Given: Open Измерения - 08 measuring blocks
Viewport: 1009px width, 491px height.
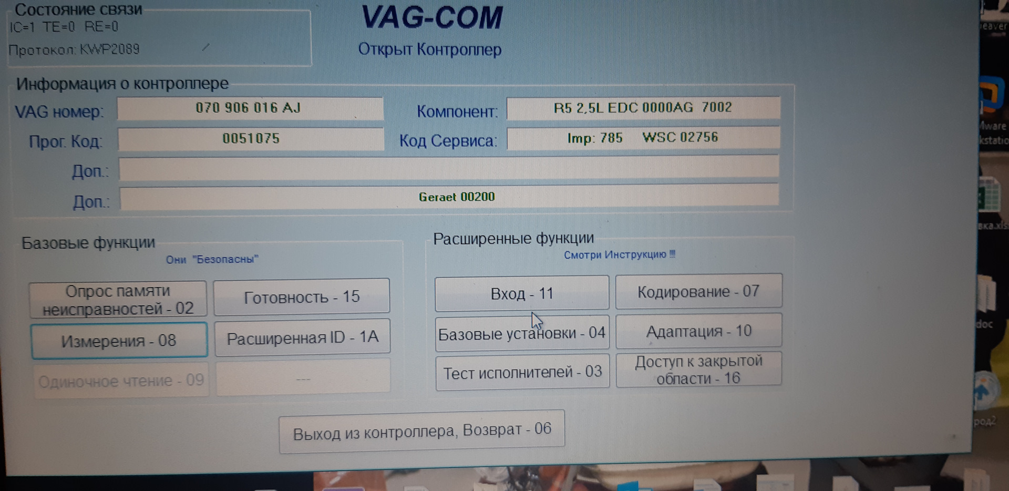Looking at the screenshot, I should [119, 341].
